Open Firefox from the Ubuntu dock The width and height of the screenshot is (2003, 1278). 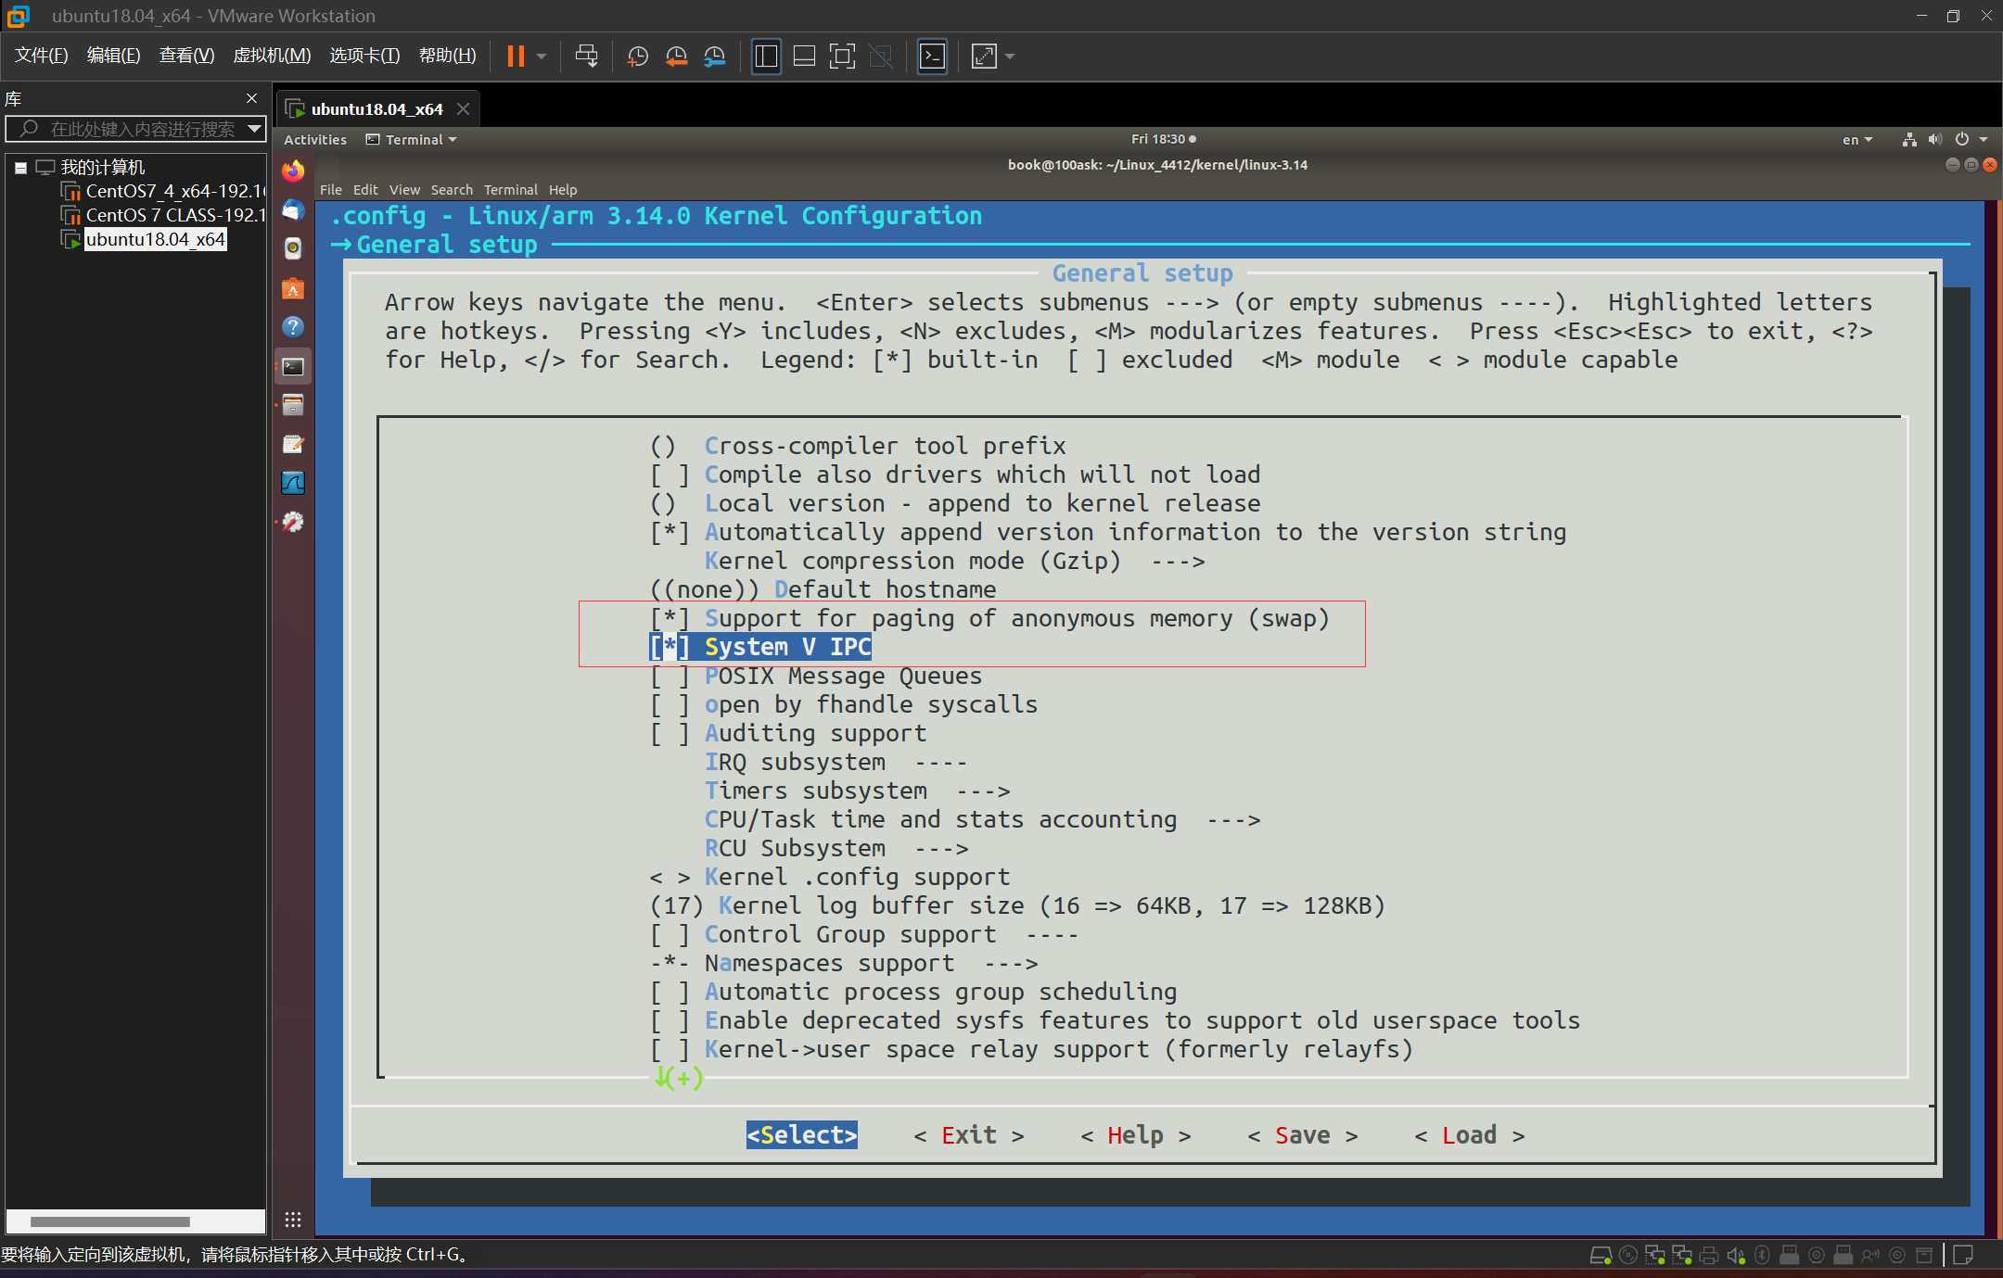[x=293, y=171]
